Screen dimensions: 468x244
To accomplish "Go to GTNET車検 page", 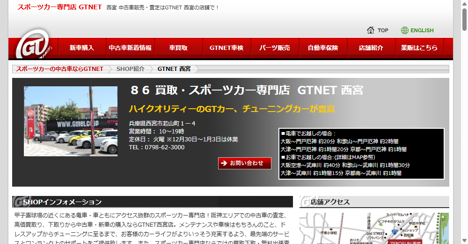I will point(227,48).
